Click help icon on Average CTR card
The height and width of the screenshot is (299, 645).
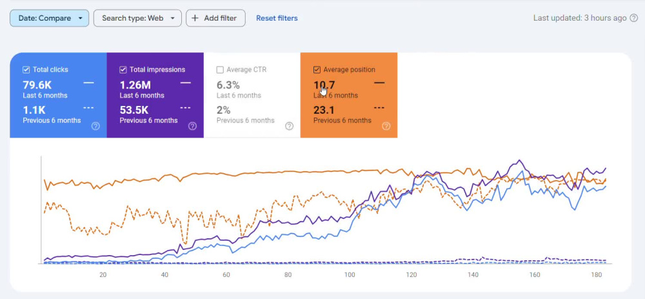(x=289, y=126)
